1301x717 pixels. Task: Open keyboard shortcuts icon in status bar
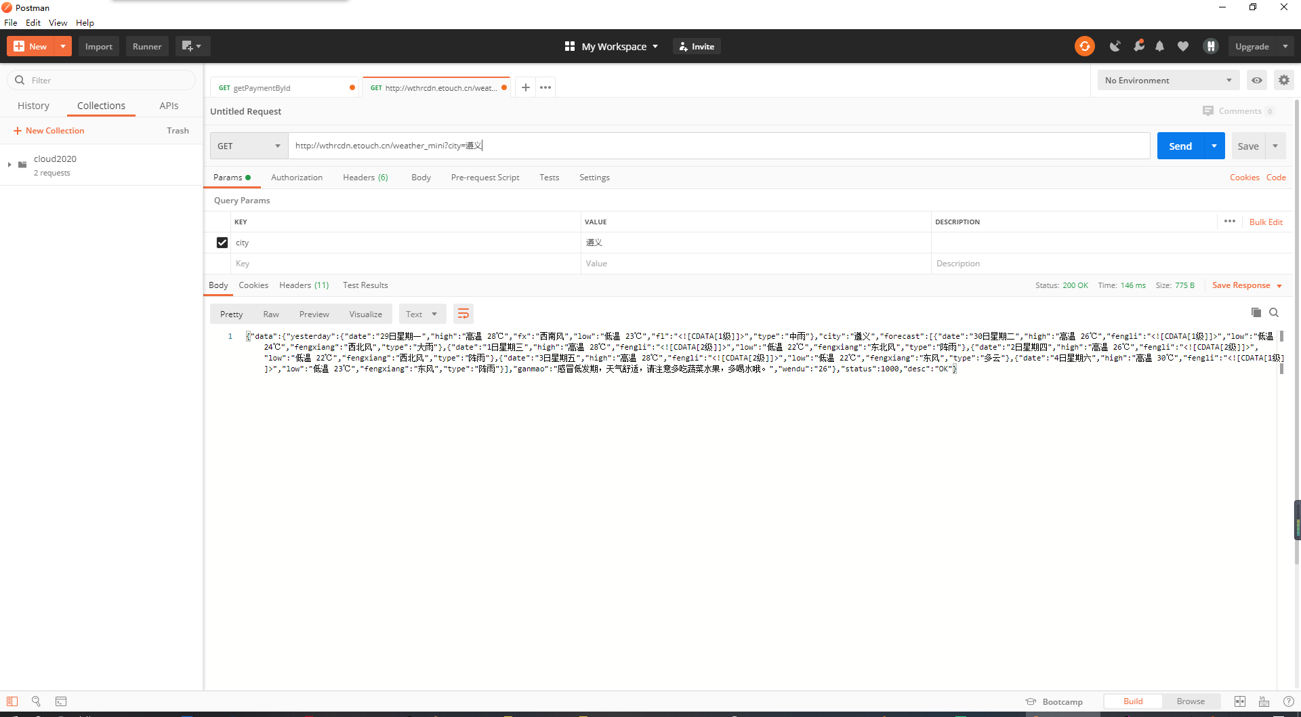coord(1264,701)
